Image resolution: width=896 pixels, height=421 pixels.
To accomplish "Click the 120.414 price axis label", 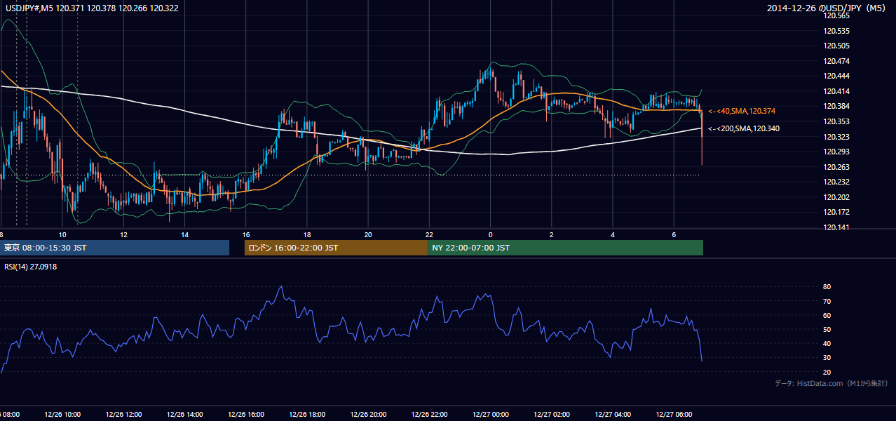I will pyautogui.click(x=835, y=91).
